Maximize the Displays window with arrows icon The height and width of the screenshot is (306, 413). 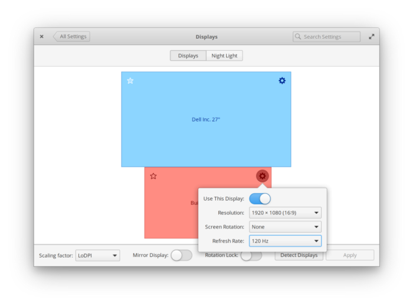(x=371, y=37)
